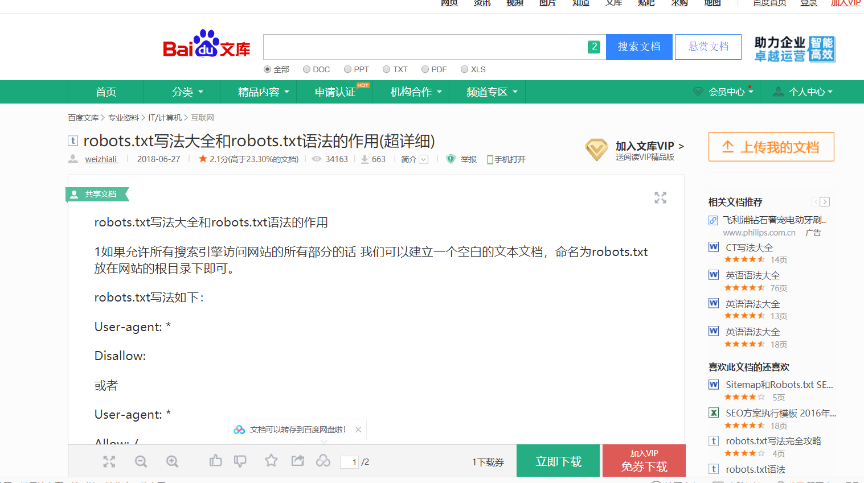
Task: Open the 首页 nav tab
Action: [106, 92]
